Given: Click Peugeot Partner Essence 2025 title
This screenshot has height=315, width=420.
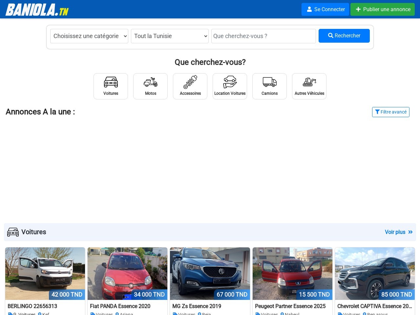Looking at the screenshot, I should [x=290, y=306].
